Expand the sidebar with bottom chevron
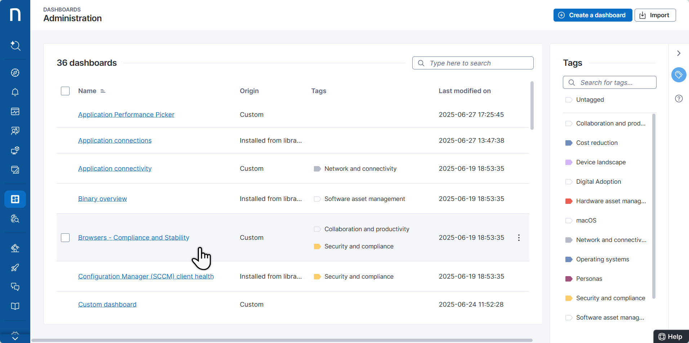This screenshot has width=689, height=343. click(15, 338)
